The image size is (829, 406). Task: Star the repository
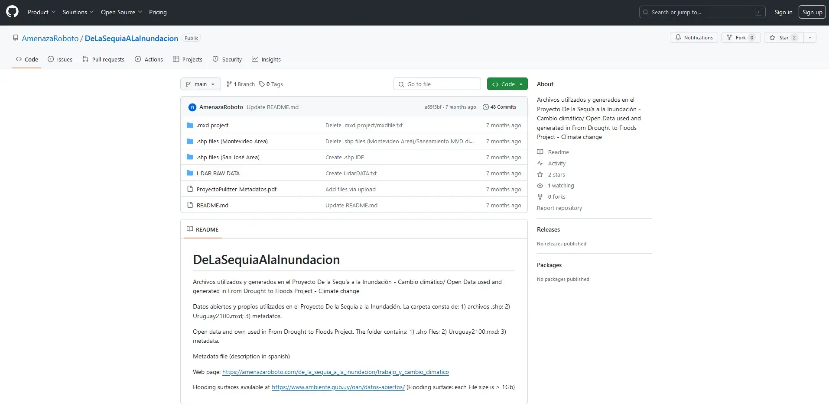783,38
